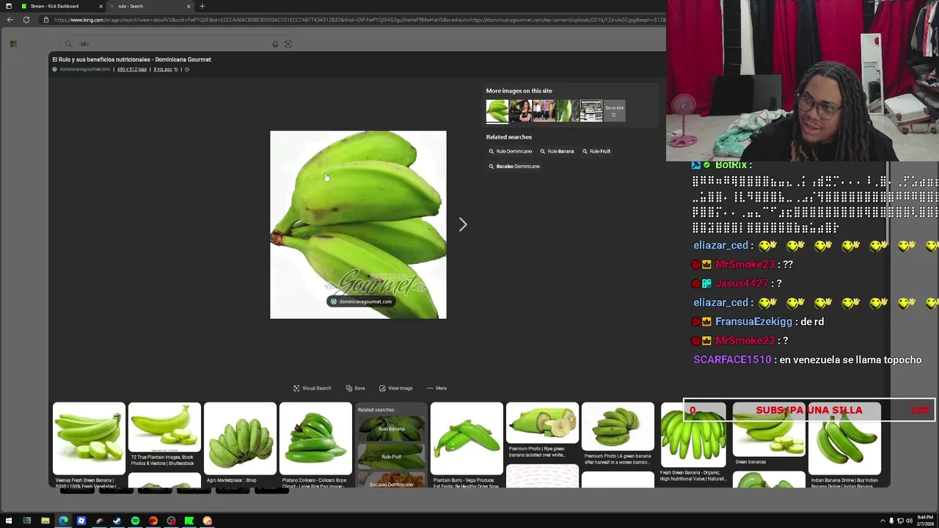Open Spotify from the taskbar

pyautogui.click(x=135, y=521)
